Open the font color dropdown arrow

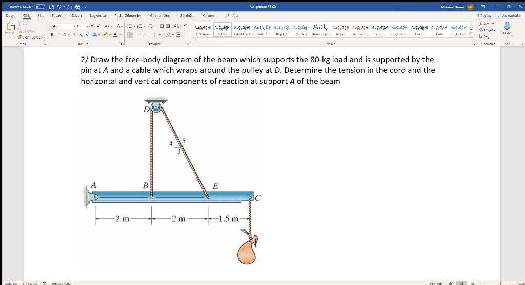(x=120, y=35)
